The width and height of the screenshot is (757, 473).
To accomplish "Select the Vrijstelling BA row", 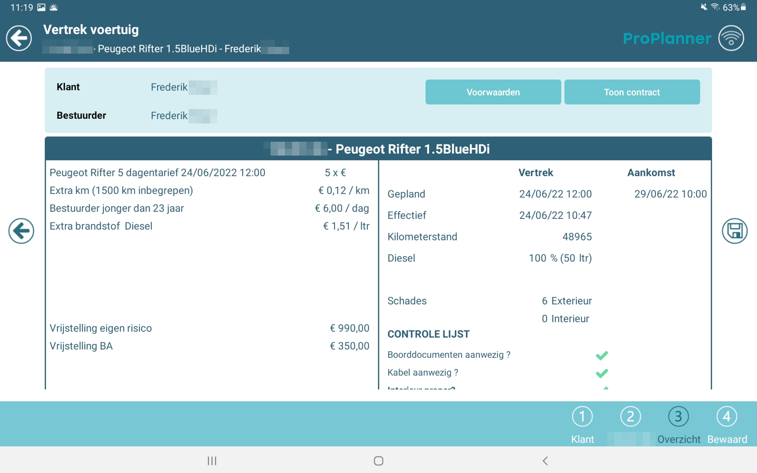I will (x=210, y=346).
